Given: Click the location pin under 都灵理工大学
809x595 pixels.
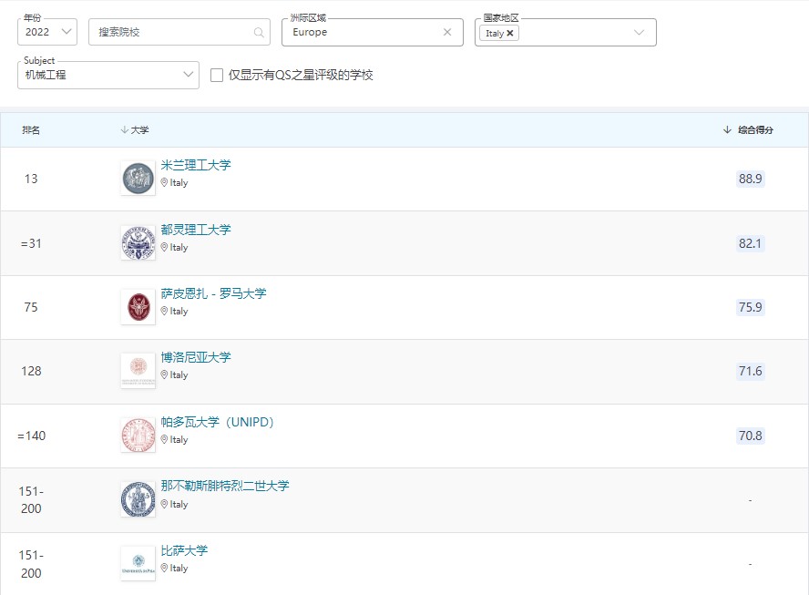Looking at the screenshot, I should tap(164, 247).
